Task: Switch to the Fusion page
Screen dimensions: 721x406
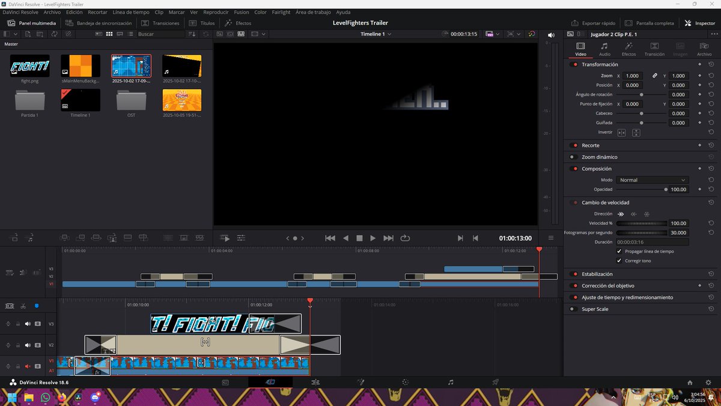Action: 360,382
